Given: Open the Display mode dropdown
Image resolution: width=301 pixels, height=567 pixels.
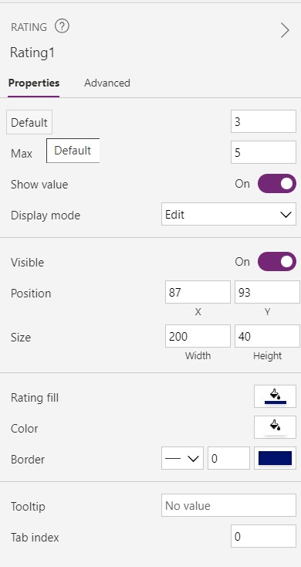Looking at the screenshot, I should click(x=228, y=214).
